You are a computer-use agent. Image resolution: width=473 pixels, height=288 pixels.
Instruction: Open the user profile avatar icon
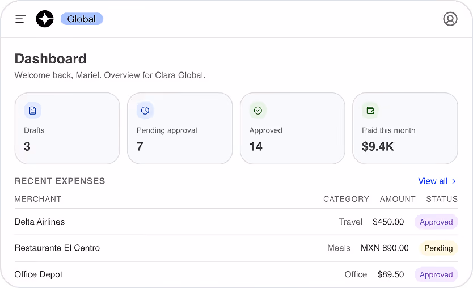450,19
